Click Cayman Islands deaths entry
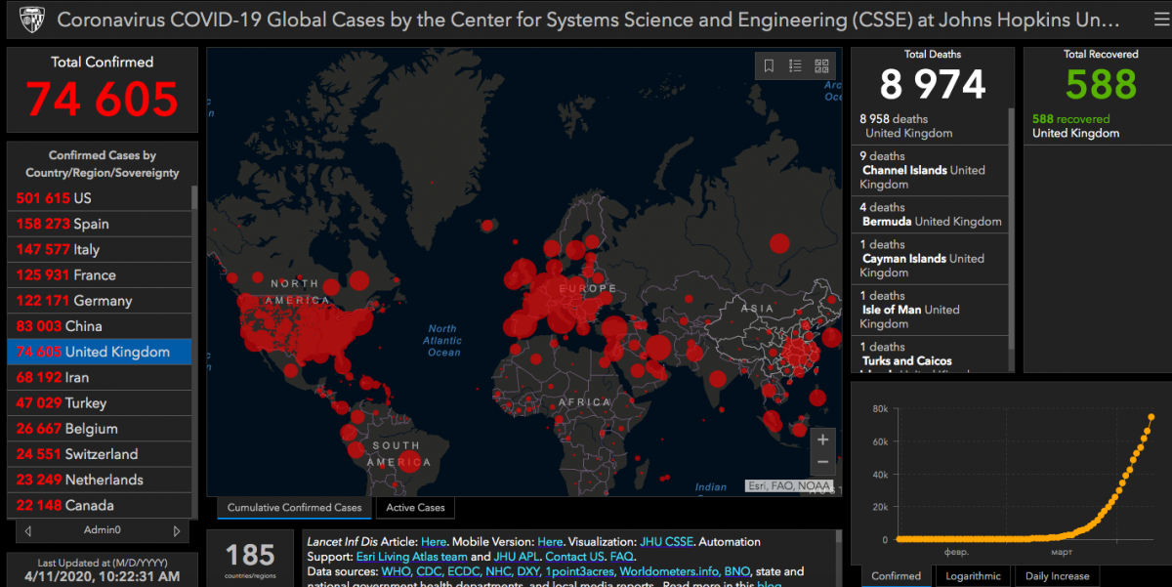 (929, 258)
